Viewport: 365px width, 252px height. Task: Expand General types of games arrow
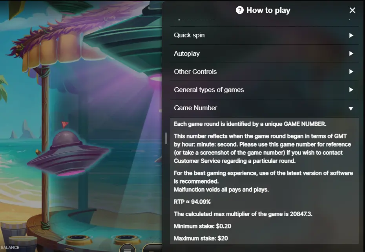pyautogui.click(x=351, y=90)
